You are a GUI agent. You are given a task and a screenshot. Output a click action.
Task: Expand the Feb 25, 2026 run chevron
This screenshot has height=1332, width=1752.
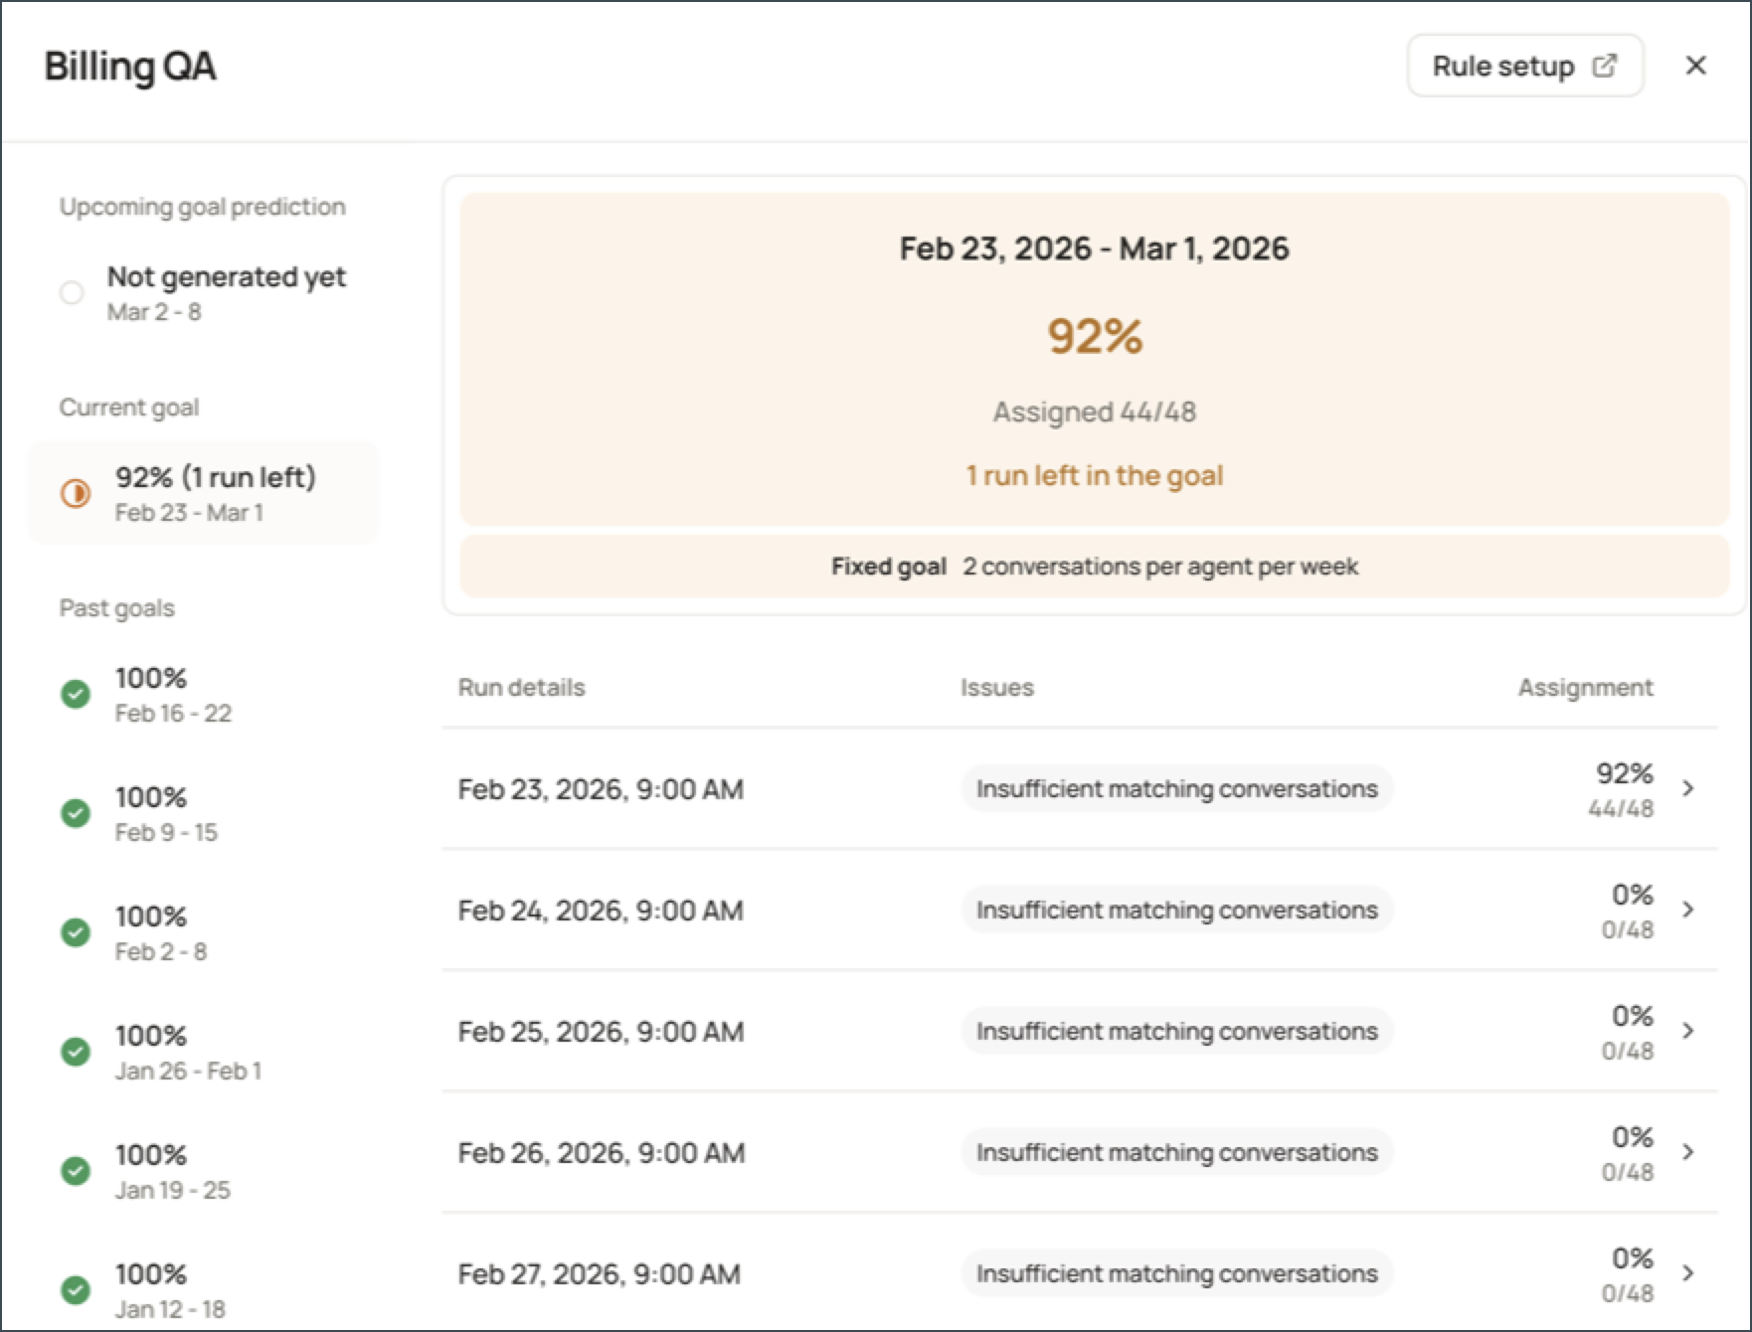tap(1688, 1031)
